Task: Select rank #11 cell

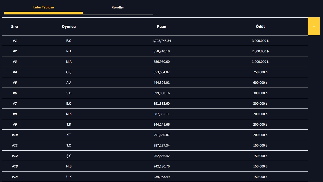Action: (x=15, y=145)
